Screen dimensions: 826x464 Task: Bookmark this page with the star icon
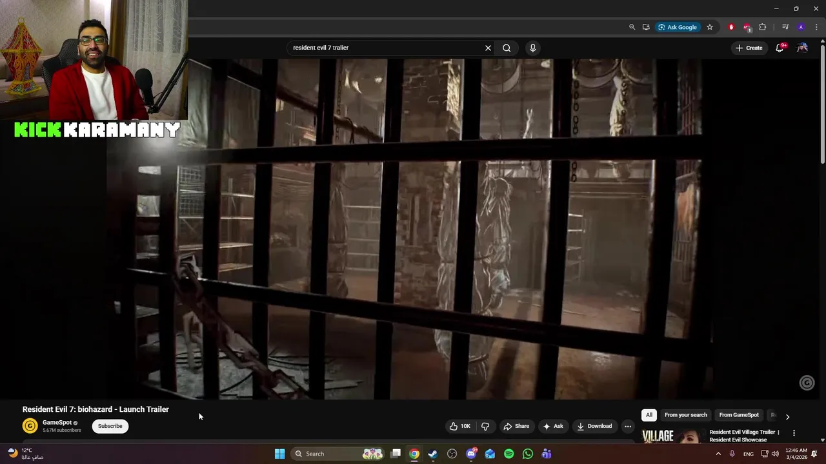(x=710, y=27)
